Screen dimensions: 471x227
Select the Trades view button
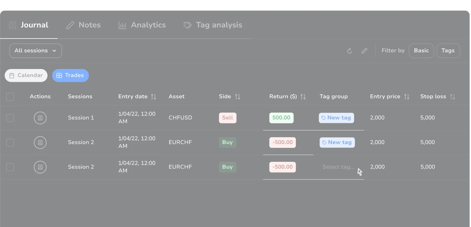pyautogui.click(x=70, y=75)
